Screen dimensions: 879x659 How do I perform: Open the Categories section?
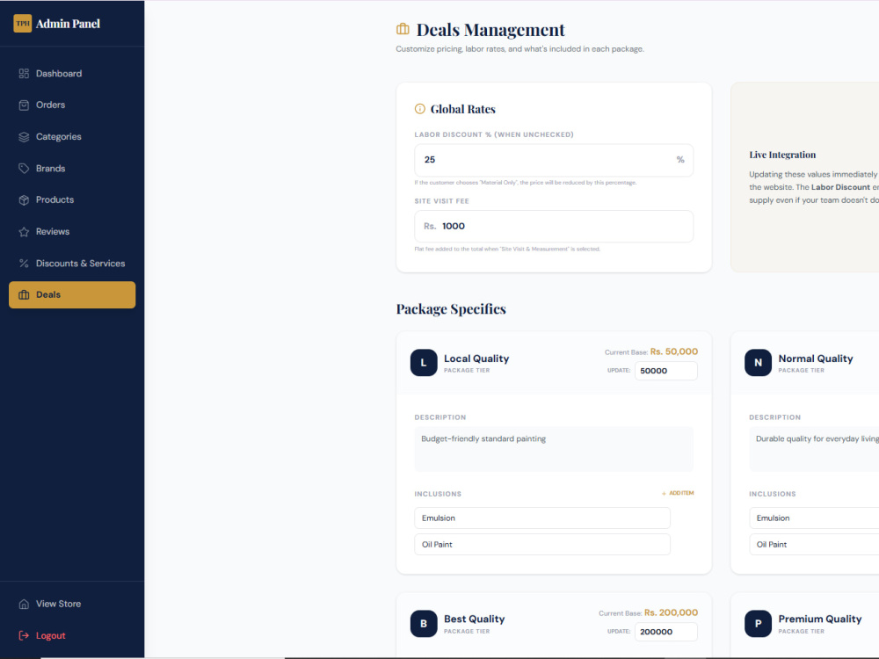(x=72, y=137)
